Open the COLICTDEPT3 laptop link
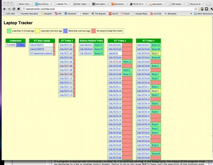This screenshot has height=165, width=213. click(37, 49)
